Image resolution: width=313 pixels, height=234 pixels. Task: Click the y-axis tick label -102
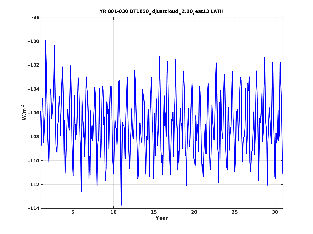click(34, 65)
